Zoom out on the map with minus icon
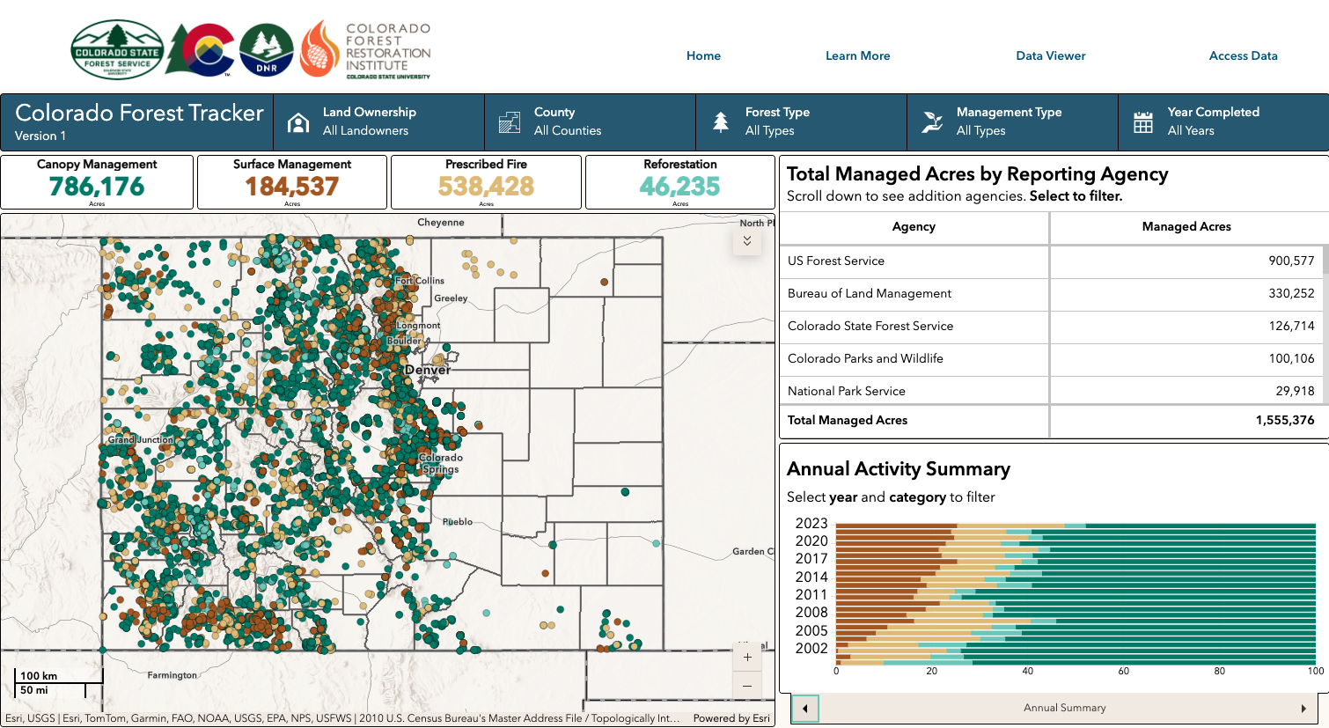Image resolution: width=1329 pixels, height=728 pixels. pyautogui.click(x=745, y=685)
